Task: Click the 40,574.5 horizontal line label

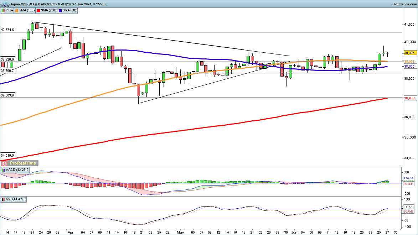Action: (7, 30)
